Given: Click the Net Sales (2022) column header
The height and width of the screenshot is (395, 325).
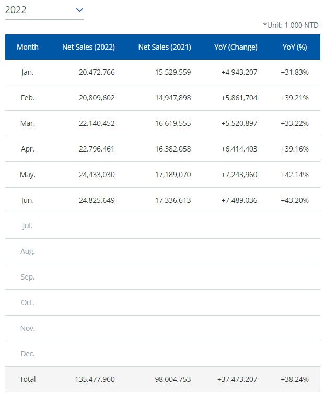Looking at the screenshot, I should pos(88,47).
